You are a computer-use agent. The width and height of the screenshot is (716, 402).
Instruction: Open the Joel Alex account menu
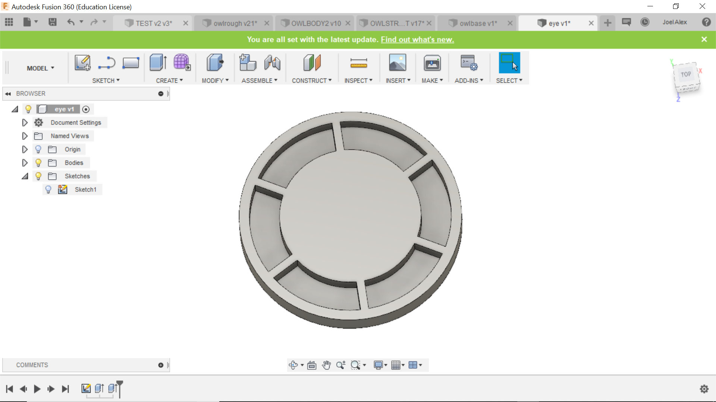coord(674,22)
